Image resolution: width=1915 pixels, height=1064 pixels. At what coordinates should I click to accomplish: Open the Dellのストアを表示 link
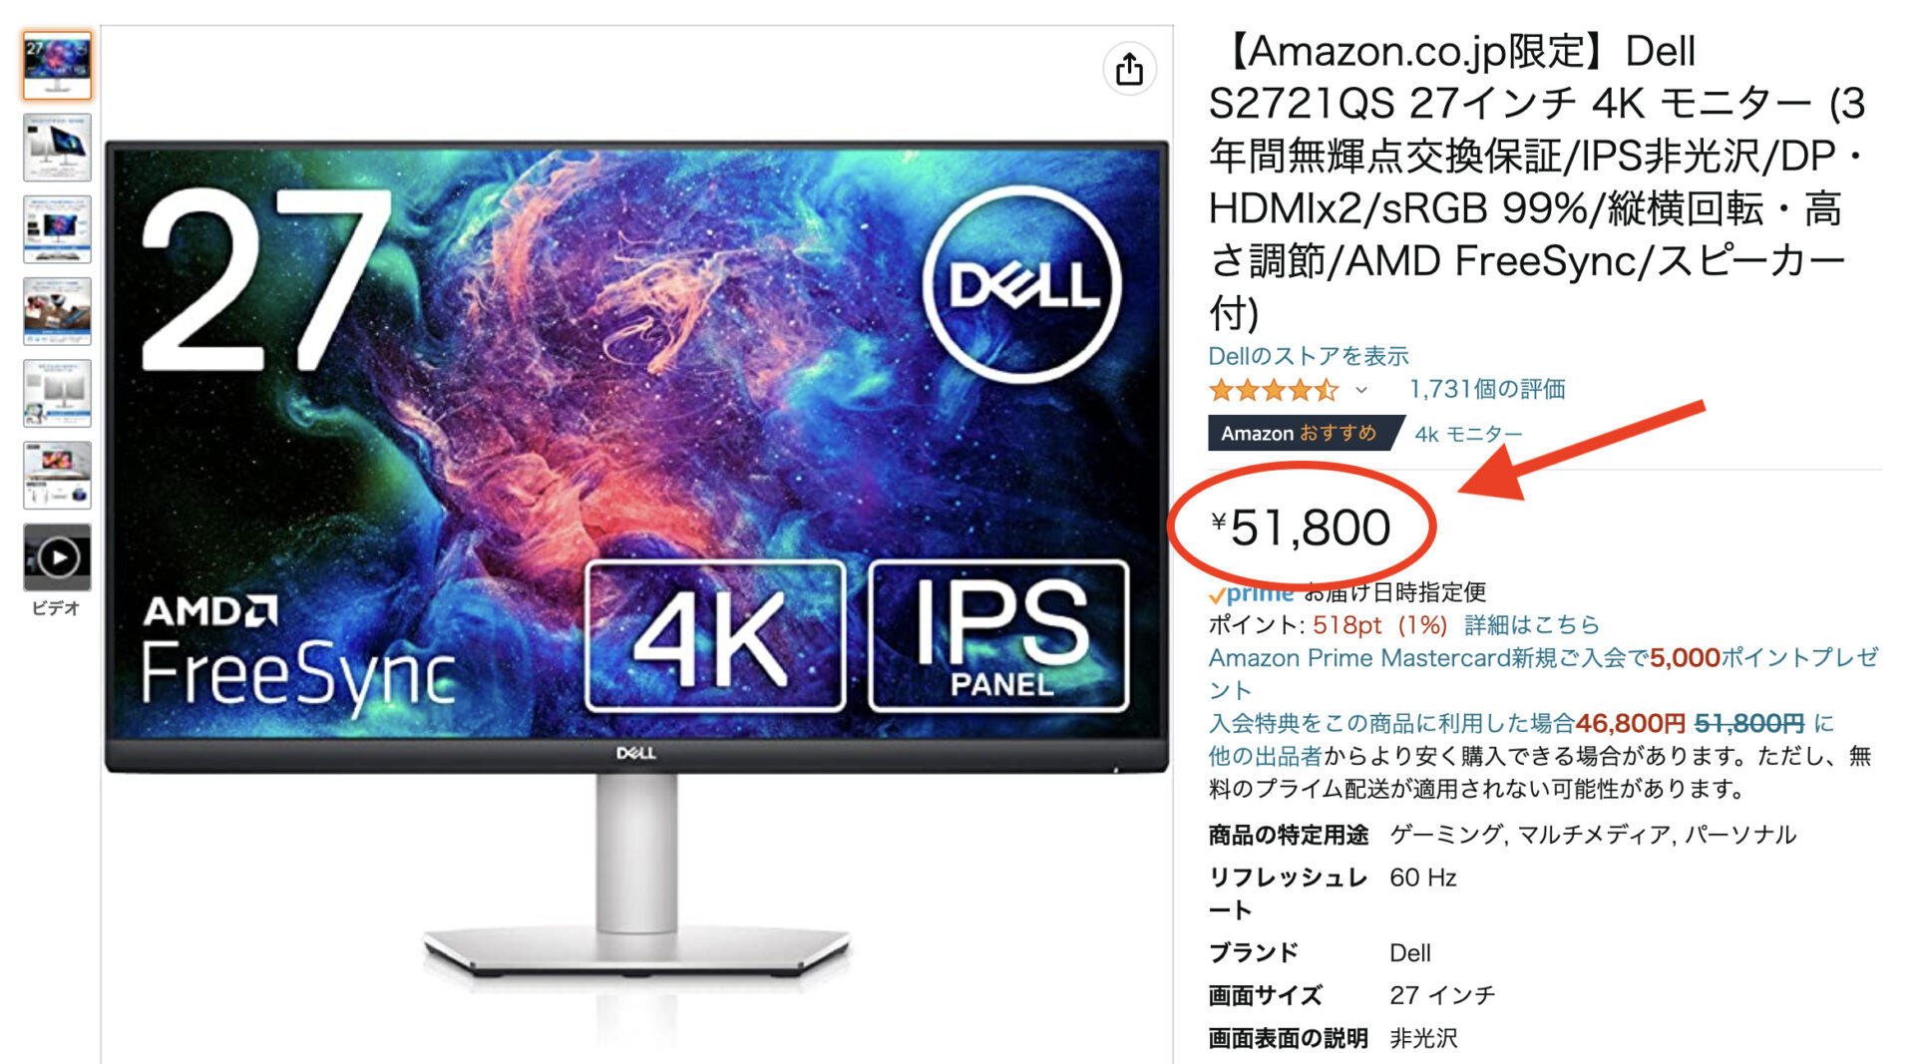tap(1309, 355)
